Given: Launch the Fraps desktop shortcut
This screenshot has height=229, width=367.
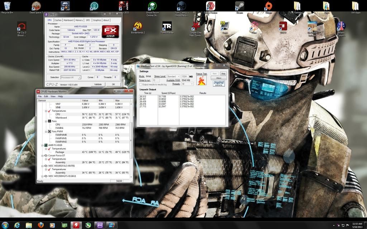Looking at the screenshot, I should (225, 28).
